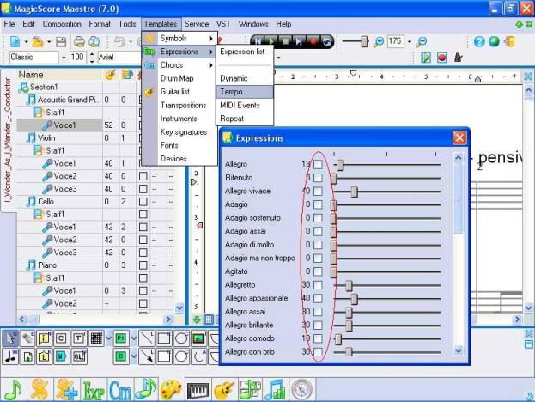Check the Adagio expression checkbox

(x=318, y=204)
